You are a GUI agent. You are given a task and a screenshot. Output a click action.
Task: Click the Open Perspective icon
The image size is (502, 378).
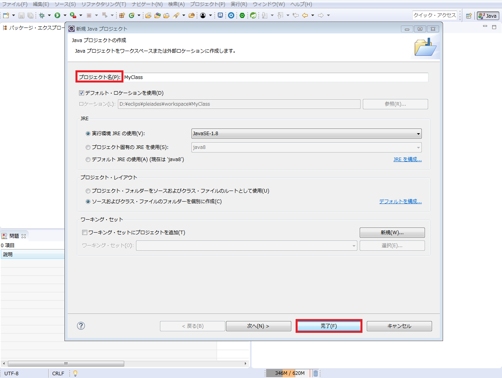point(469,16)
